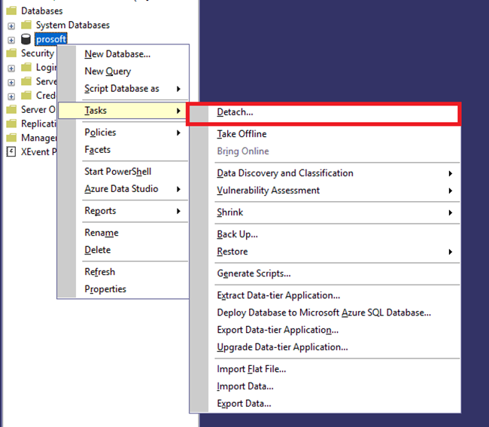Expand the System Databases tree node

[11, 26]
